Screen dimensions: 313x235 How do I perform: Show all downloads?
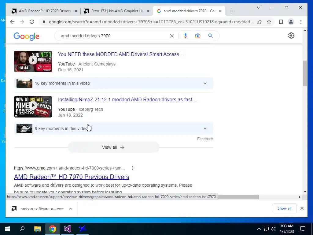(x=284, y=208)
